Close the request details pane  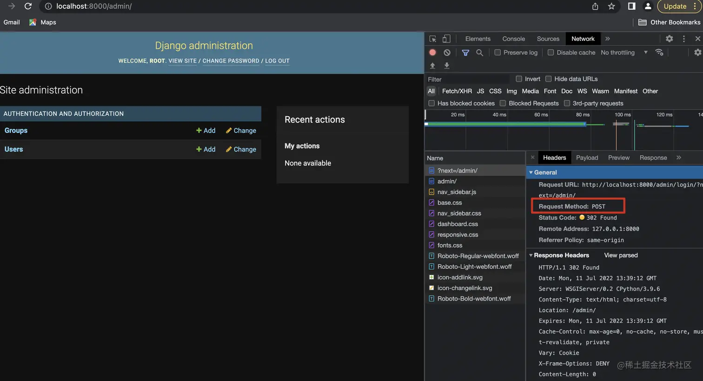532,158
